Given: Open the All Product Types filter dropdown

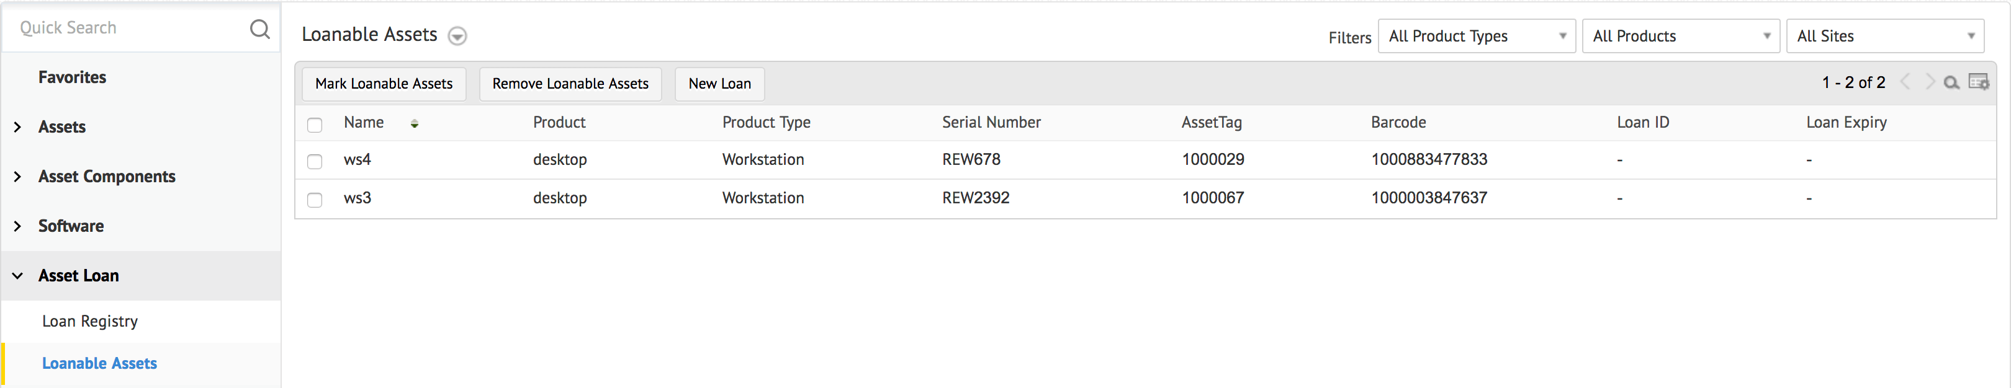Looking at the screenshot, I should (1476, 36).
